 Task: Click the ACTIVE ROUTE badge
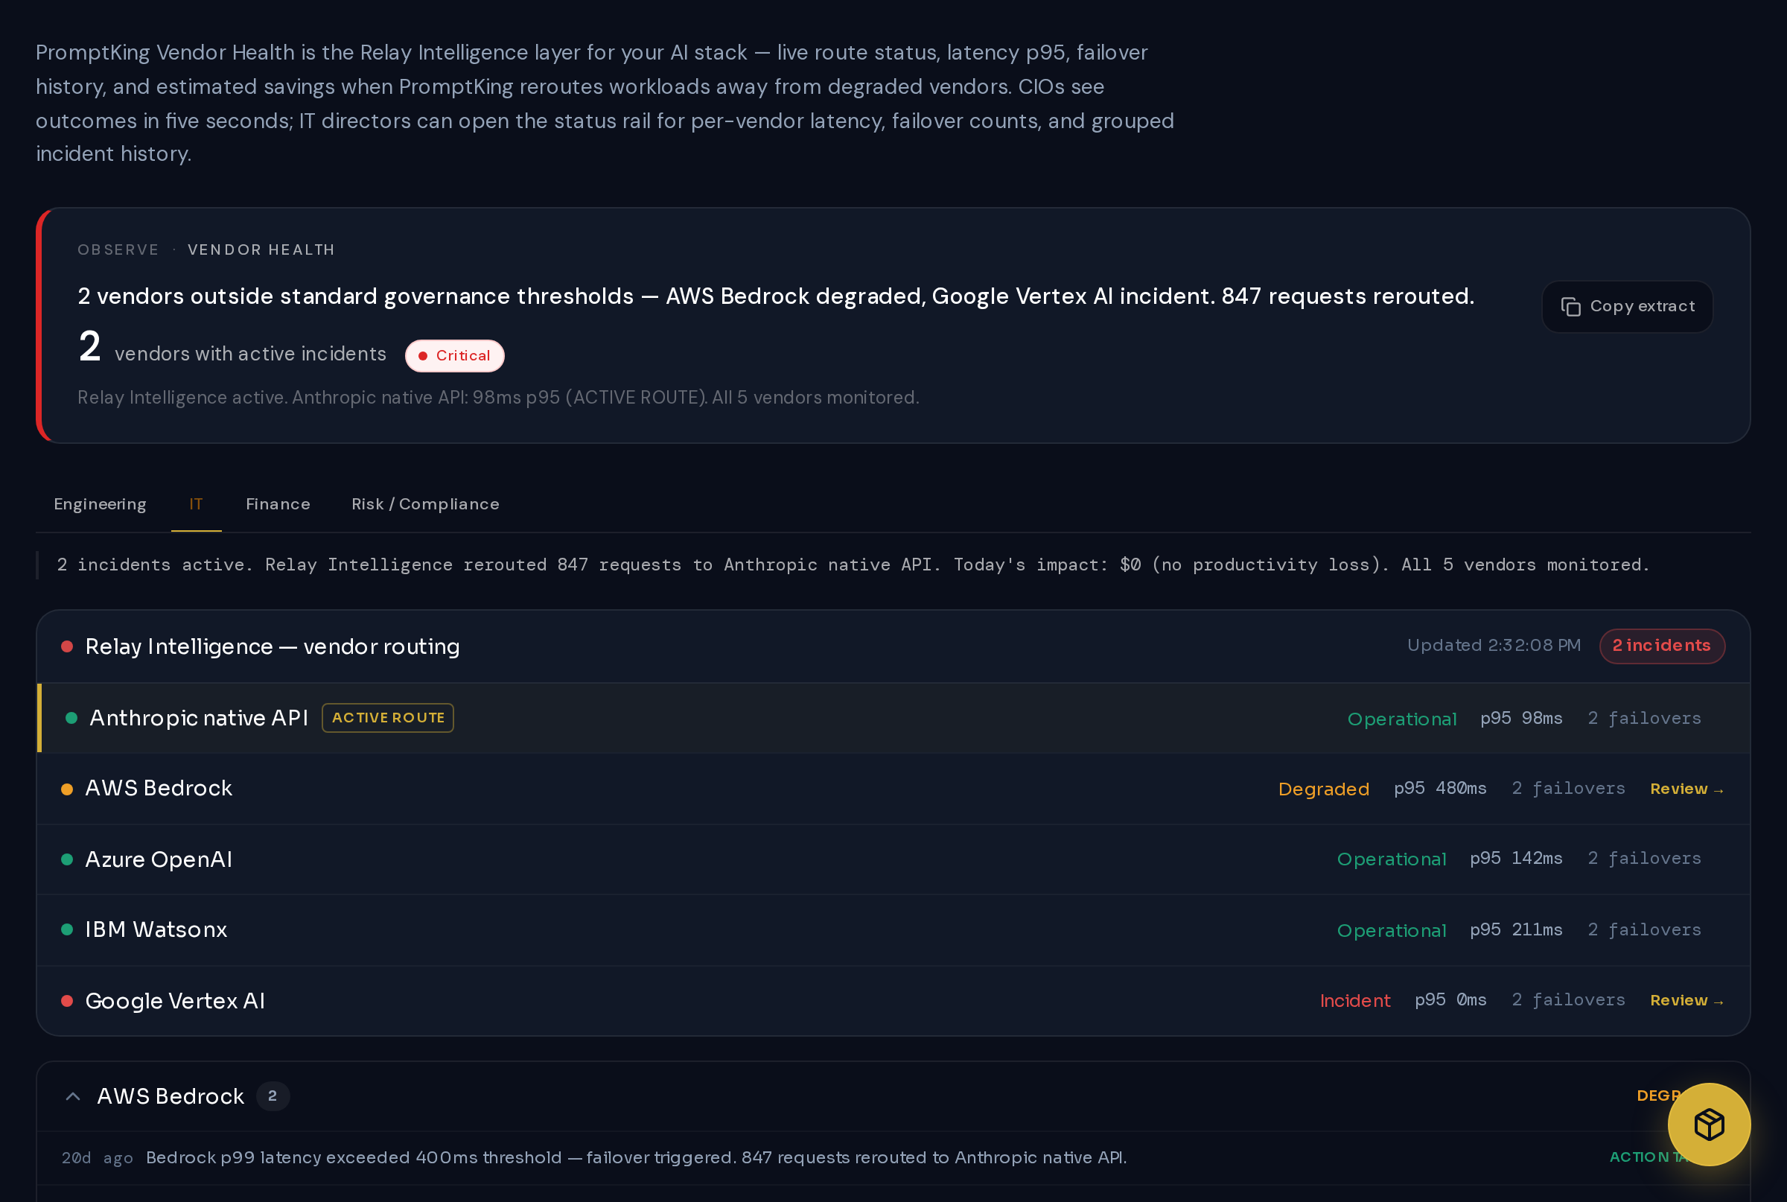click(388, 718)
